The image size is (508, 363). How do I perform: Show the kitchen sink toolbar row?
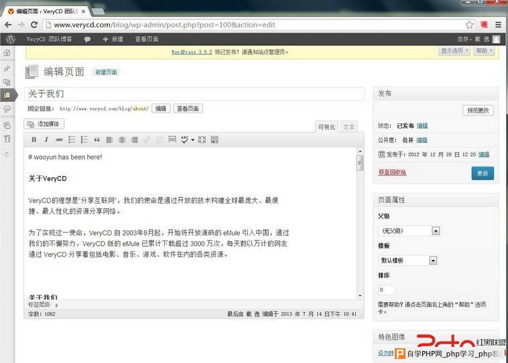pos(214,139)
